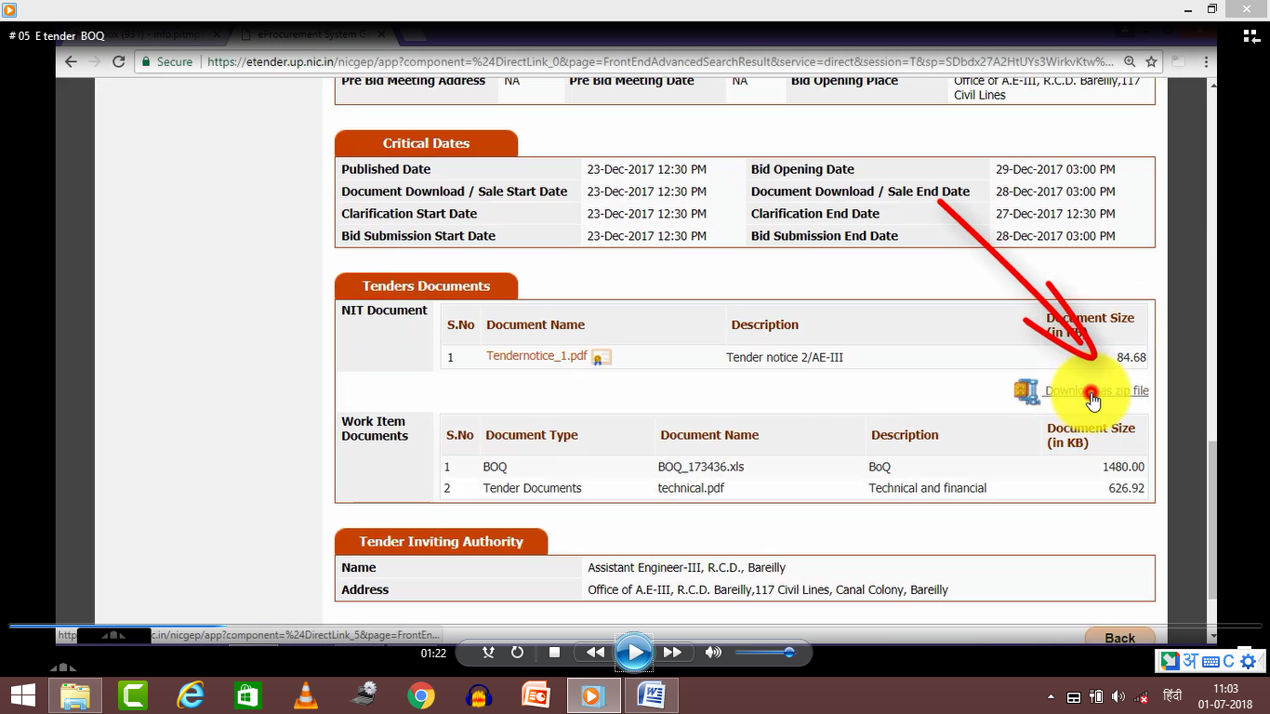Click the video seek progress bar
The width and height of the screenshot is (1270, 714).
tap(635, 627)
